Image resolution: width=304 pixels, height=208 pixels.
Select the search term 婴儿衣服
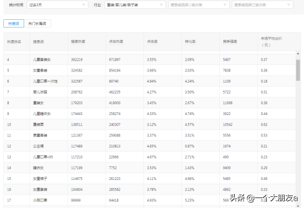tap(40, 92)
